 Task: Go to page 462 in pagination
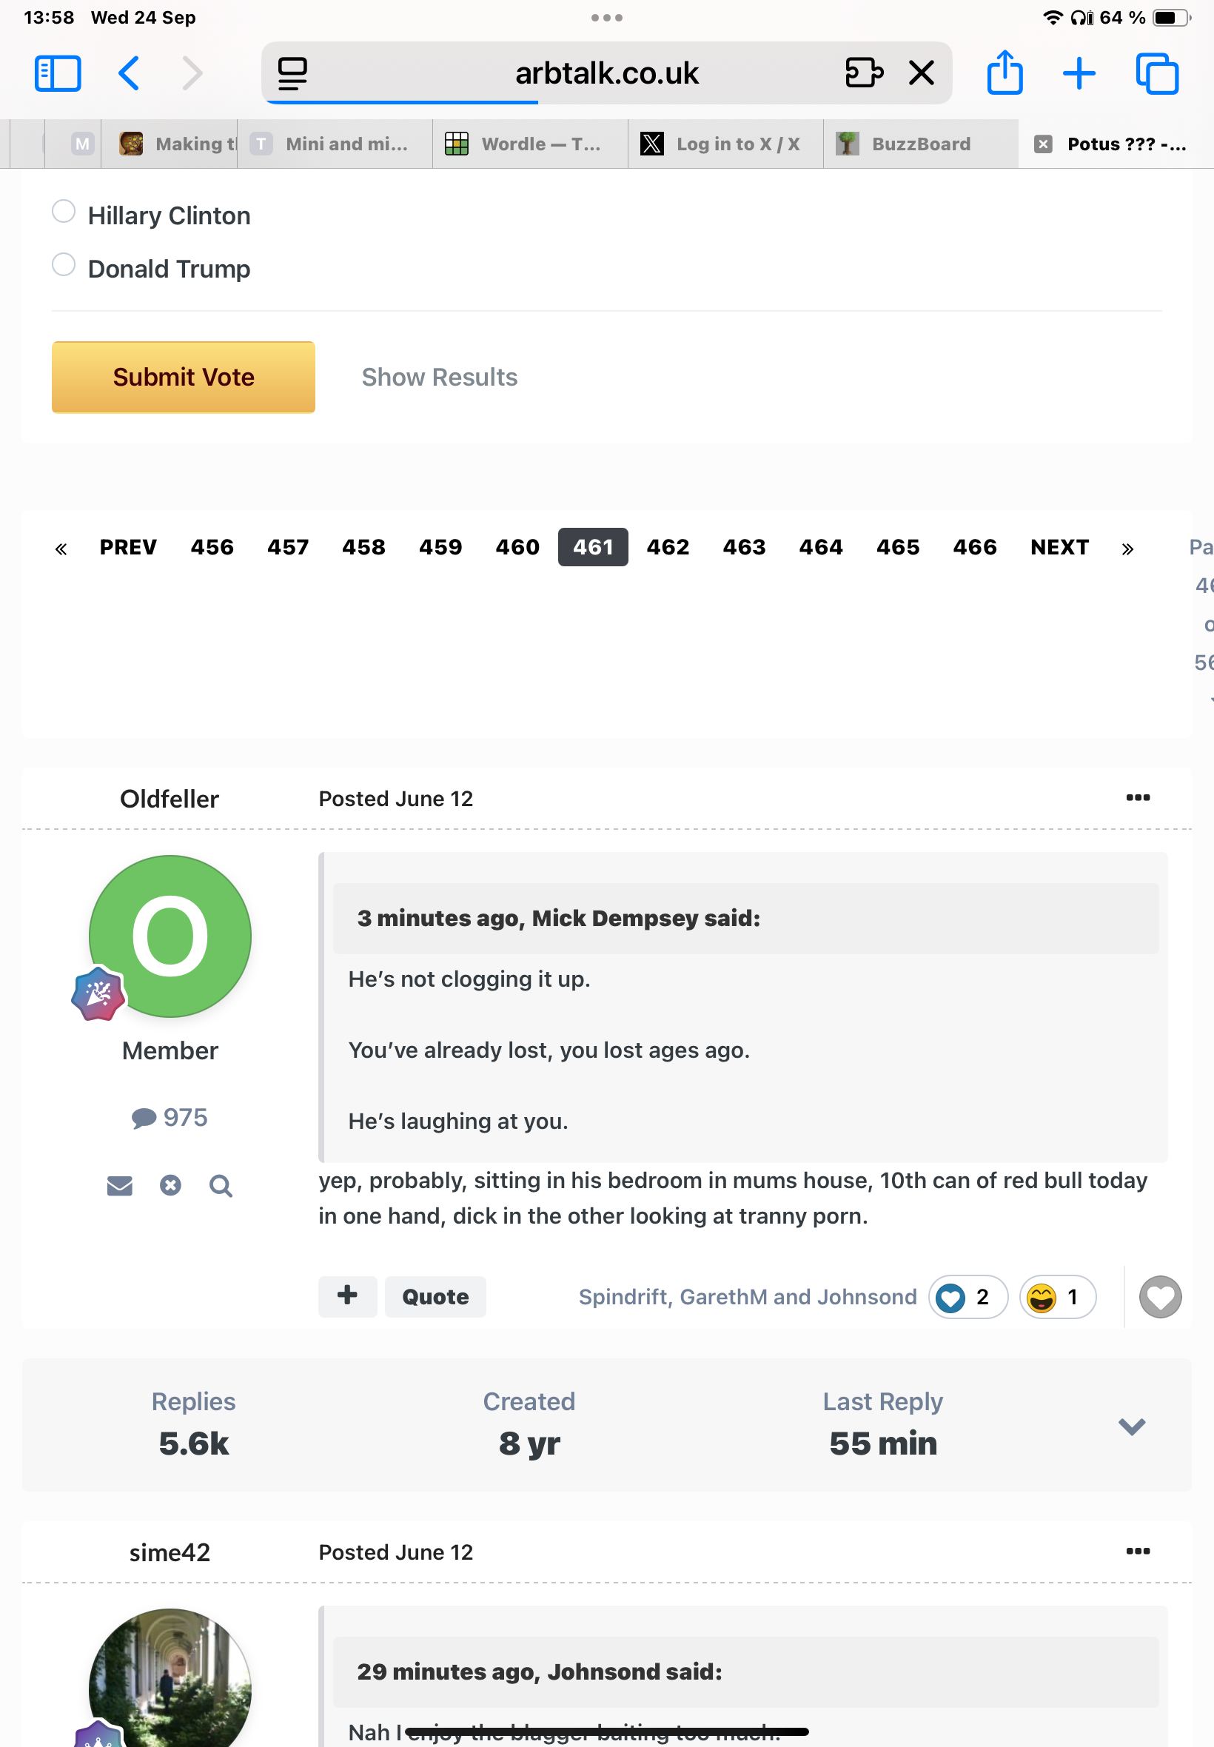[x=668, y=547]
